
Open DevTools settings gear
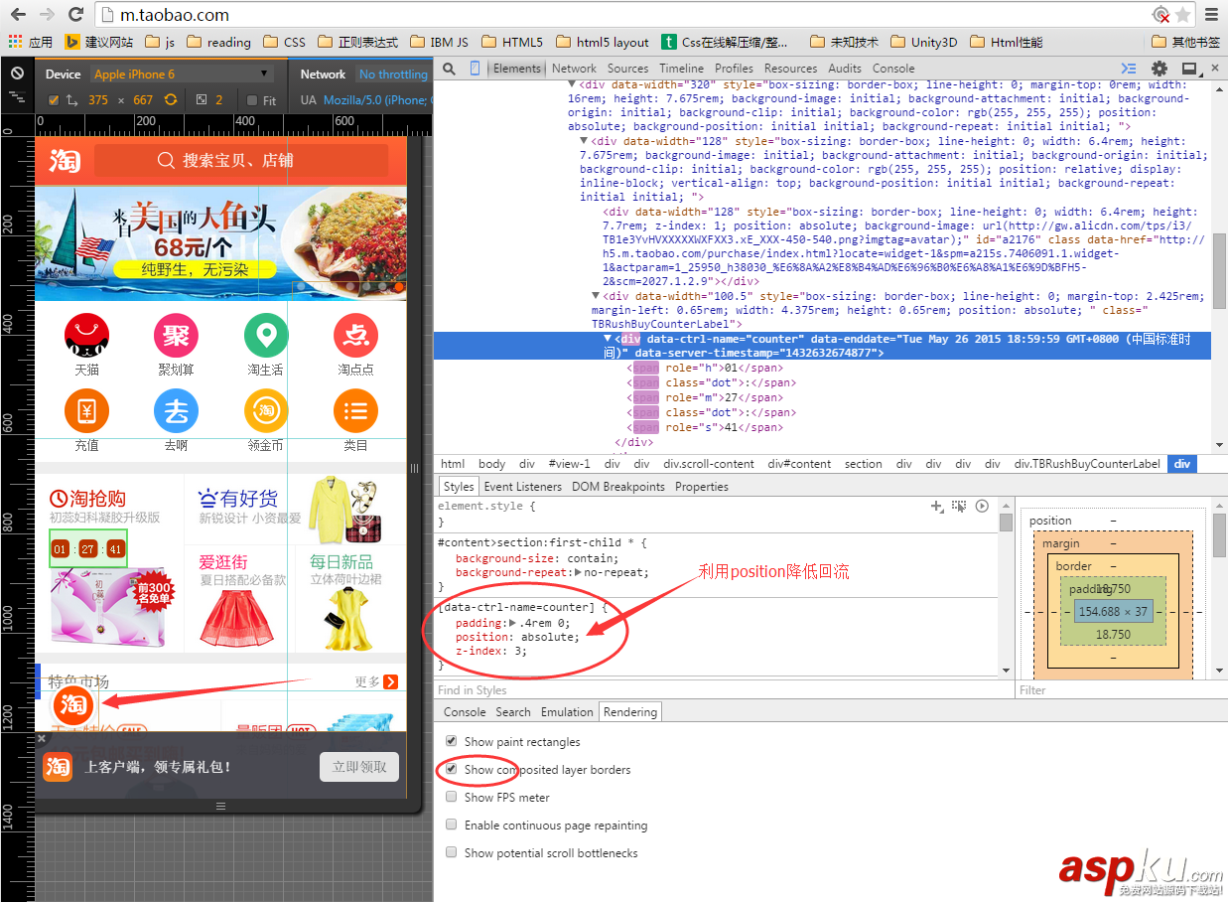pos(1160,69)
